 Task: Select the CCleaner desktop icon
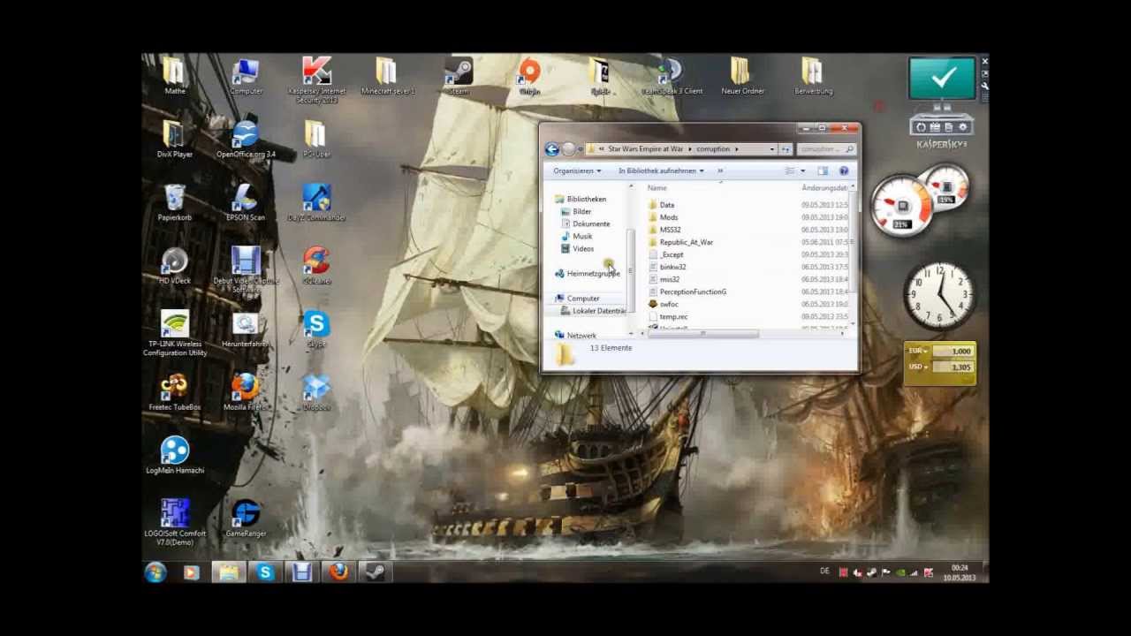pyautogui.click(x=316, y=267)
